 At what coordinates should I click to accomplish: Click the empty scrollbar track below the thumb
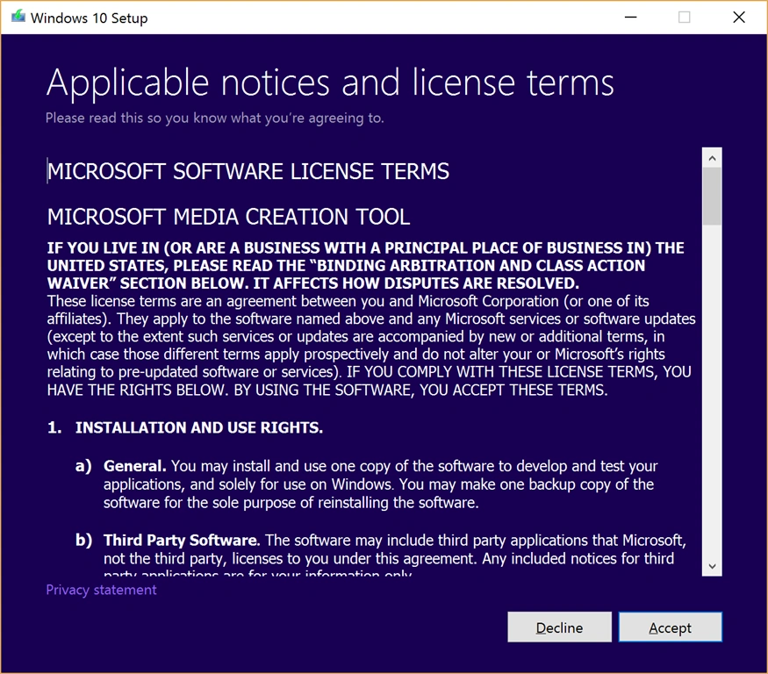coord(712,392)
